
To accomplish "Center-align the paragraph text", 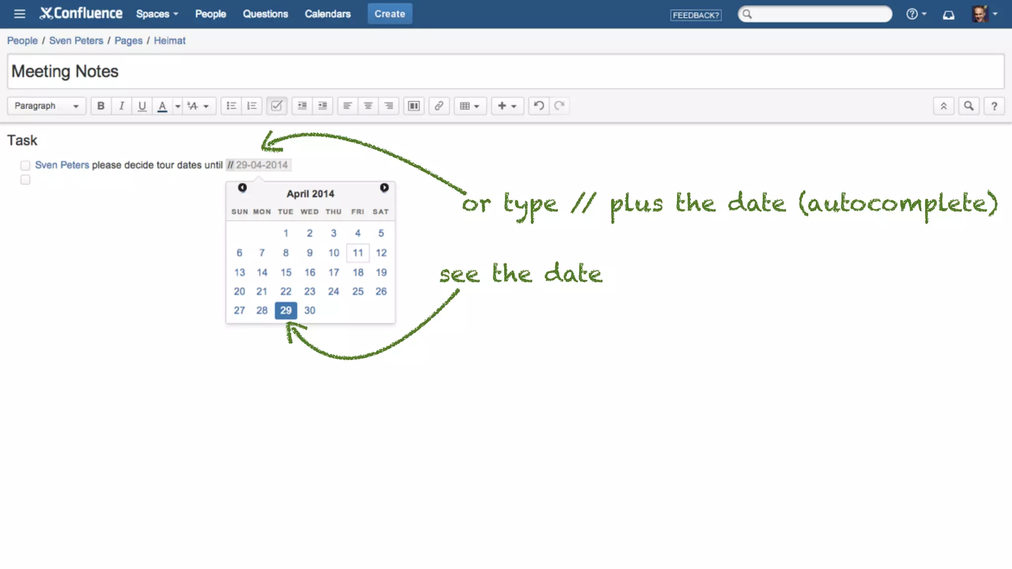I will pos(368,106).
